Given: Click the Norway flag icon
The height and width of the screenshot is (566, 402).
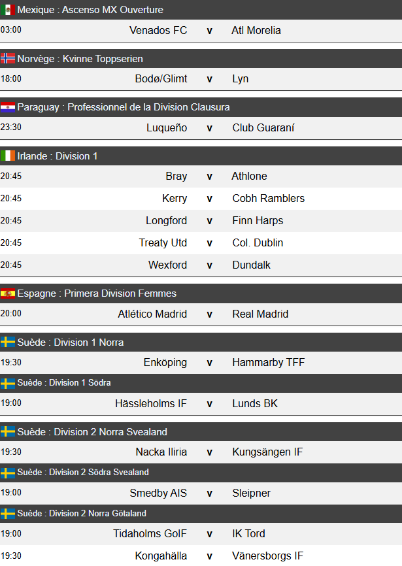Looking at the screenshot, I should click(8, 59).
